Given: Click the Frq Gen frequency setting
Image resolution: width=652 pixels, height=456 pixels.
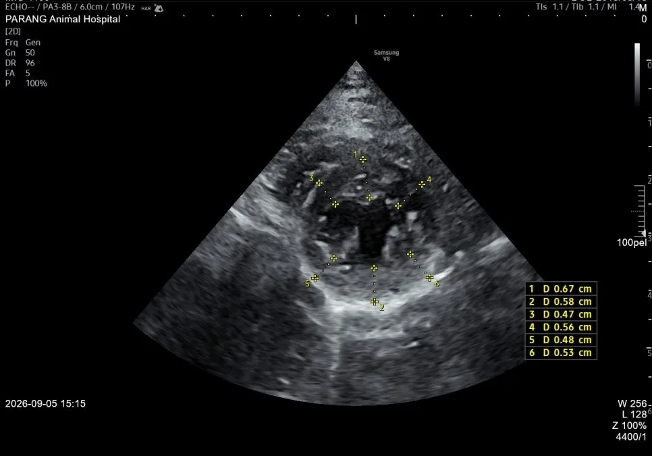Looking at the screenshot, I should 23,43.
